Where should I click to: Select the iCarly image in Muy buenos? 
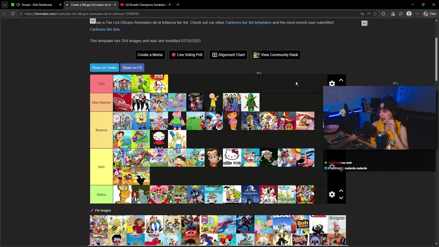click(x=232, y=102)
